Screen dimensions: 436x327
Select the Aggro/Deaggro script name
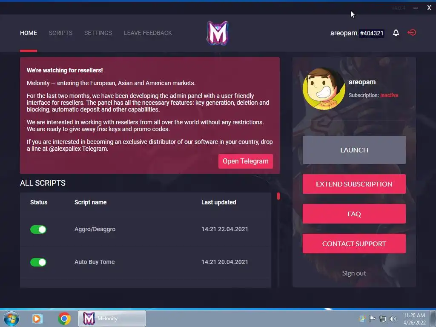coord(95,229)
